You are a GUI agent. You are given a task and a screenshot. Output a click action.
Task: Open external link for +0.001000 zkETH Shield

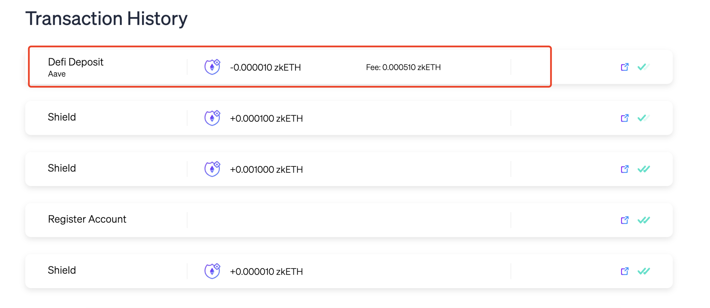pos(624,169)
